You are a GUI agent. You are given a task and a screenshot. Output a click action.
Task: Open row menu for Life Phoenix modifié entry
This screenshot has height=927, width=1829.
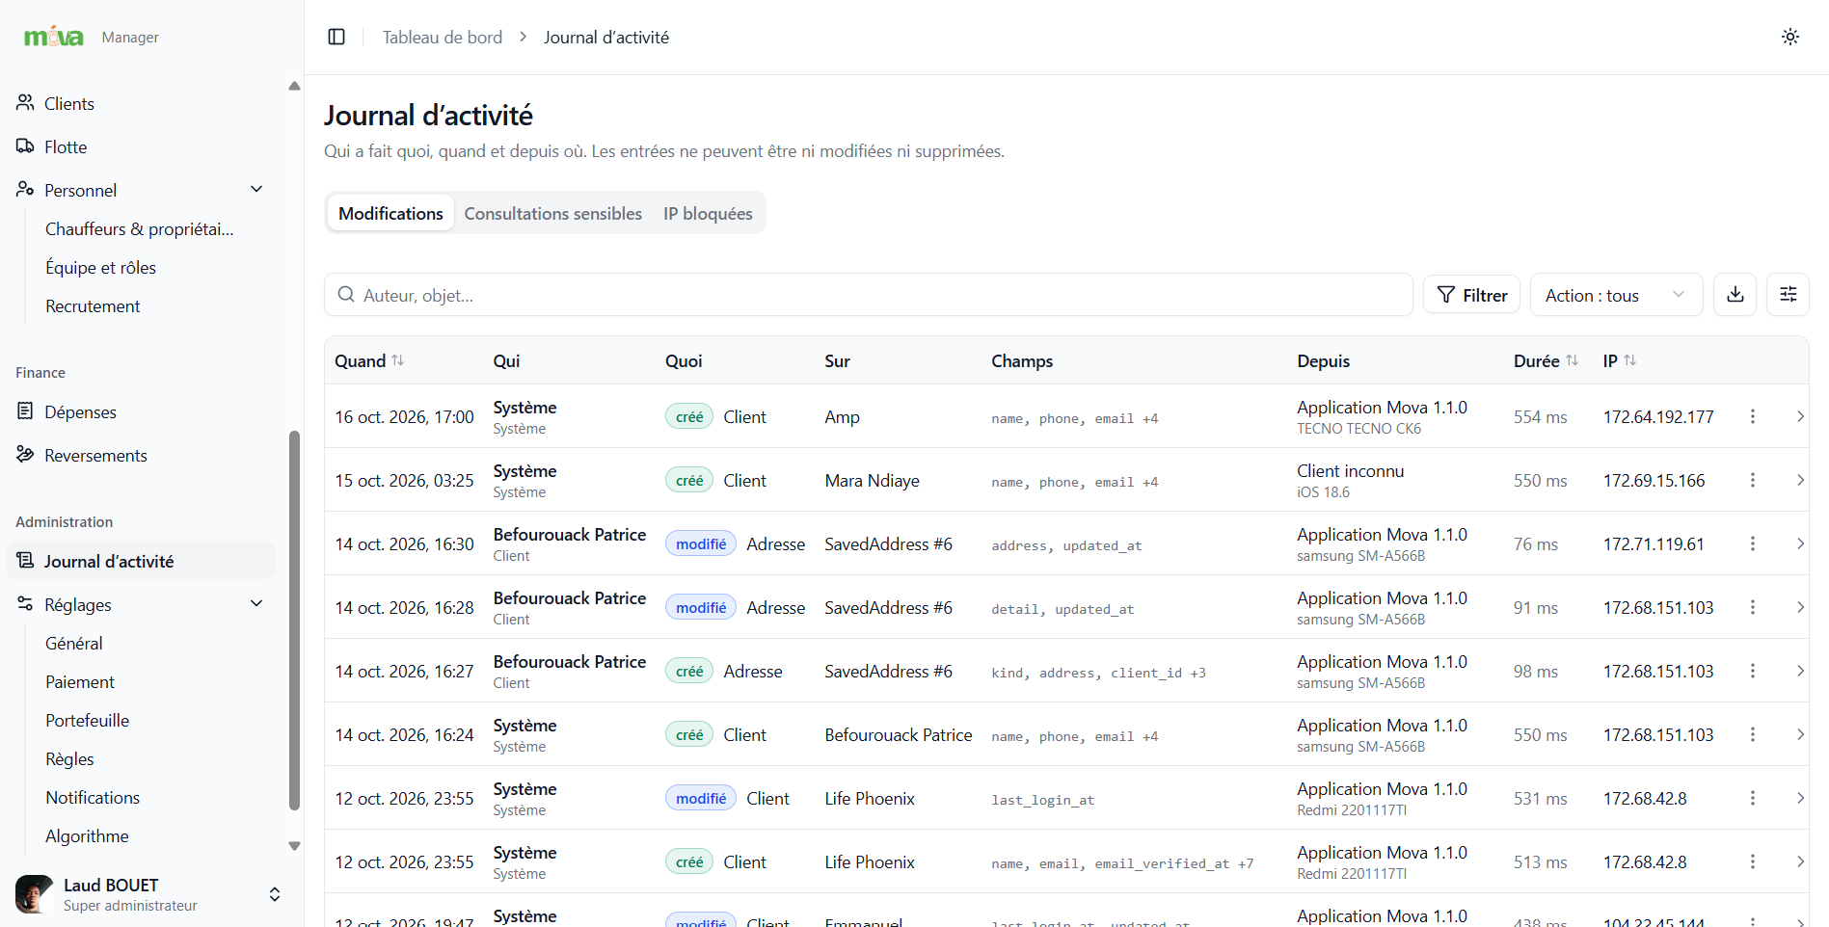[x=1753, y=798]
